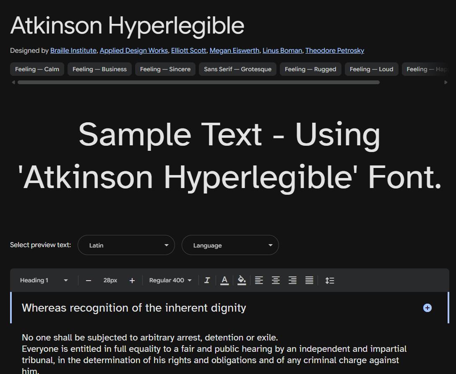Justify the text alignment
Image resolution: width=456 pixels, height=374 pixels.
(309, 280)
